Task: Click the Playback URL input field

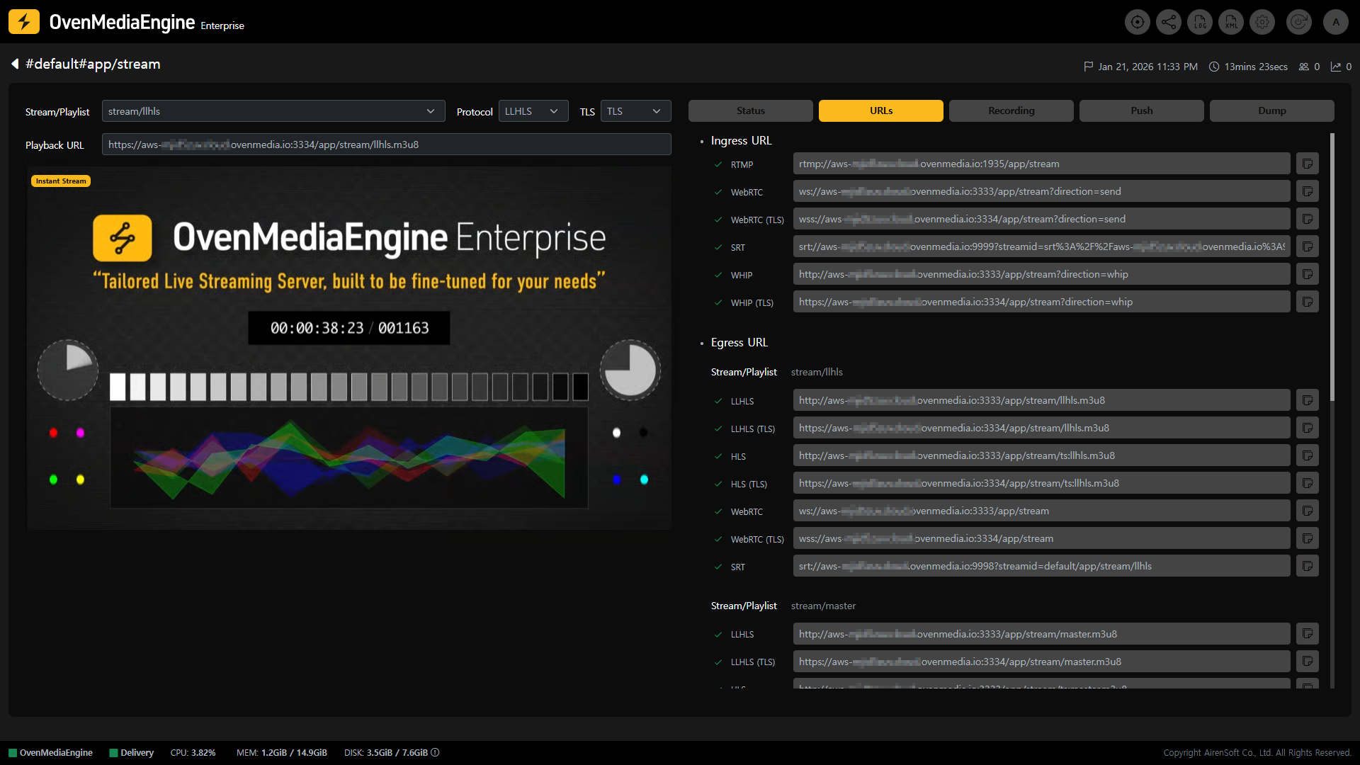Action: click(x=386, y=144)
